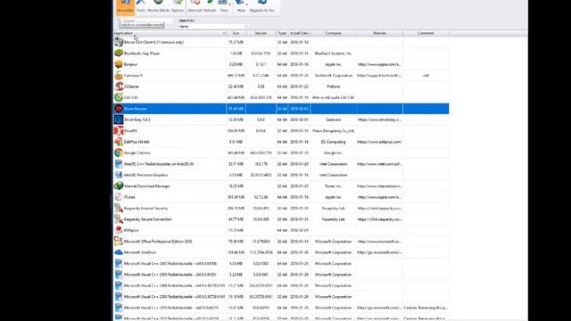
Task: Sort by the Size column header
Action: click(236, 33)
